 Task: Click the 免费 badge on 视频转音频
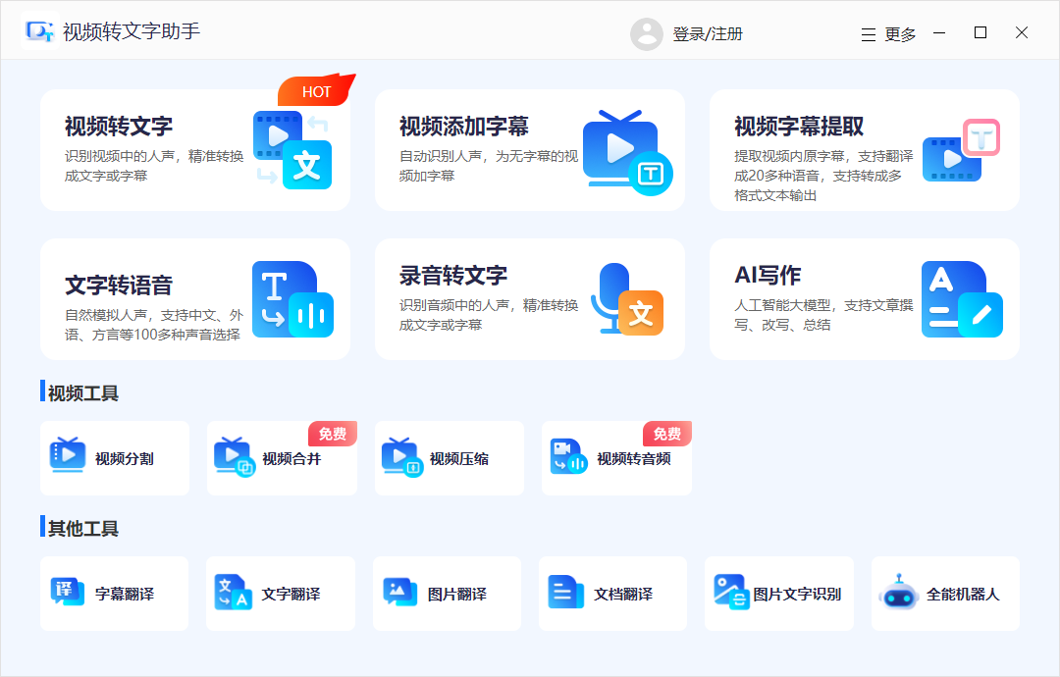pos(667,434)
